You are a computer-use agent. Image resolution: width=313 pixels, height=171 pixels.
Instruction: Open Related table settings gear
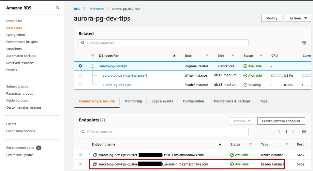tap(304, 43)
